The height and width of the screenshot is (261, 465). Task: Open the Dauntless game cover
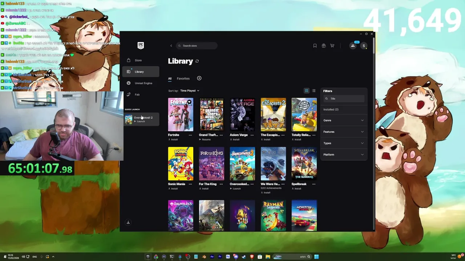[x=181, y=215]
